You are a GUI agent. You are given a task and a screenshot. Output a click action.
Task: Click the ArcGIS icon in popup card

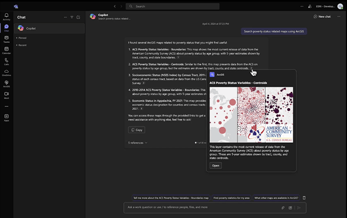coord(212,75)
